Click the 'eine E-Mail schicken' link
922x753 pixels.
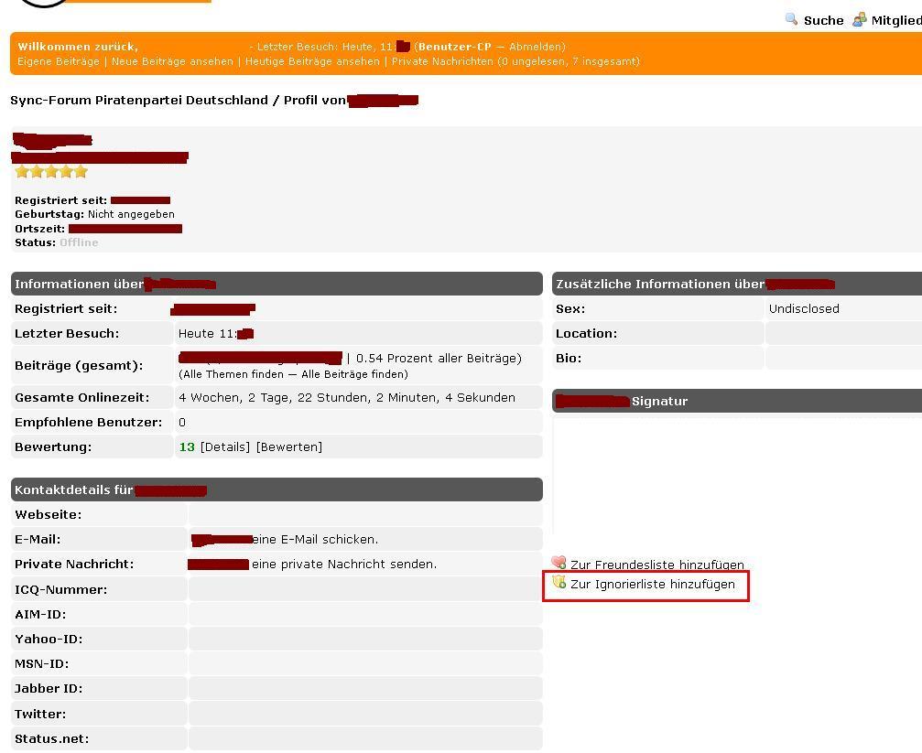tap(314, 539)
